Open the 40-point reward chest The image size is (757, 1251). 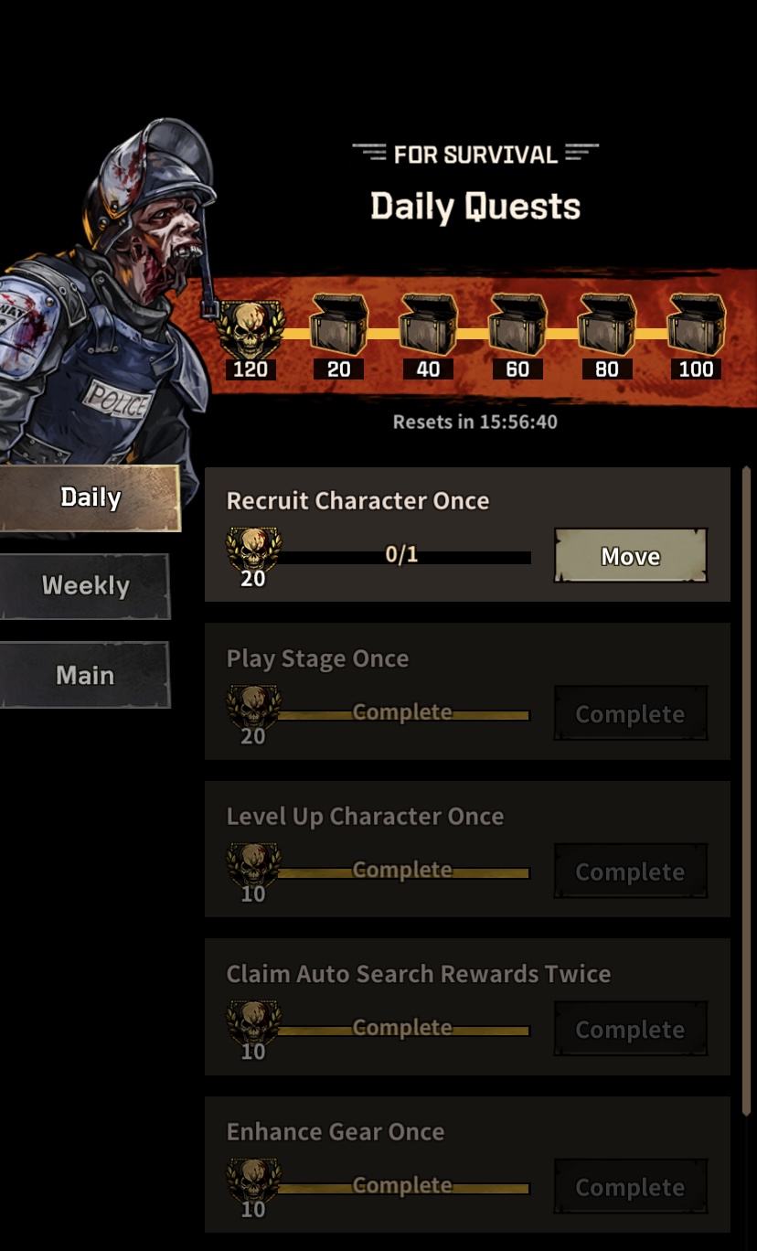pyautogui.click(x=428, y=325)
